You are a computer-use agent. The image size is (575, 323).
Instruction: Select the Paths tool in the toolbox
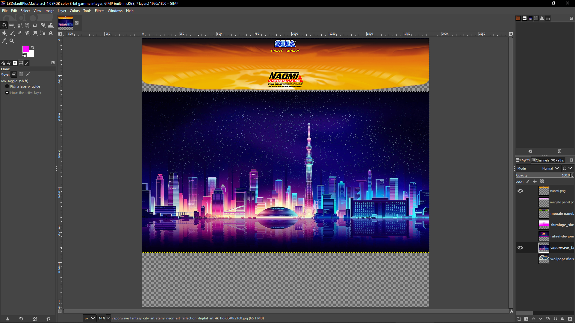(x=43, y=33)
